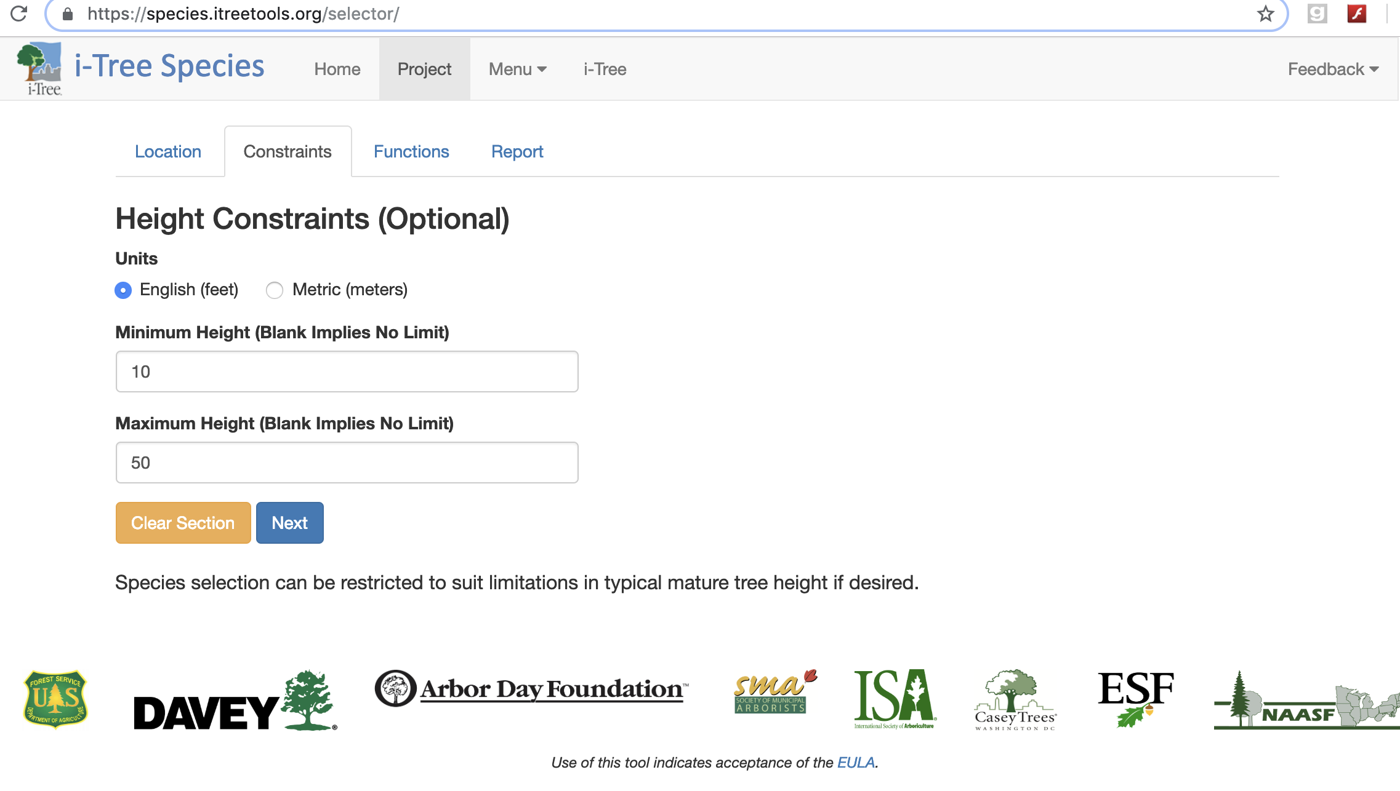The width and height of the screenshot is (1400, 791).
Task: Open the Arbor Day Foundation logo
Action: [531, 689]
